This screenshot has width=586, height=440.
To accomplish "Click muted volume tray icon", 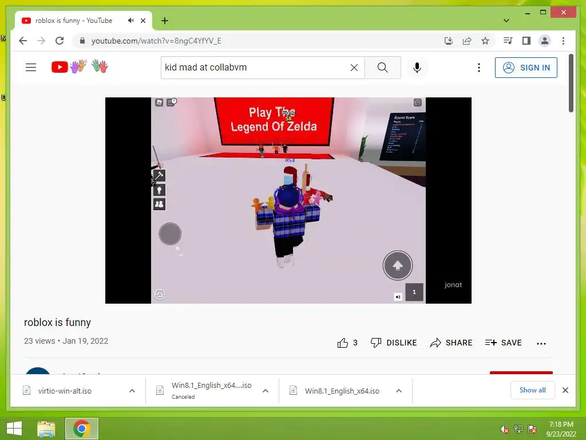I will (504, 429).
